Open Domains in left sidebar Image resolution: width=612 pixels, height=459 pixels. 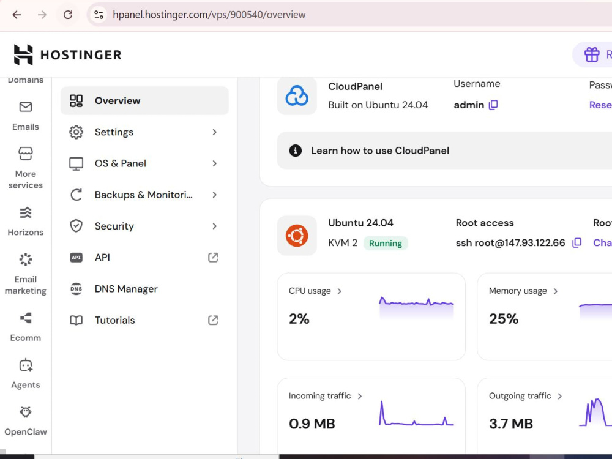[x=25, y=80]
